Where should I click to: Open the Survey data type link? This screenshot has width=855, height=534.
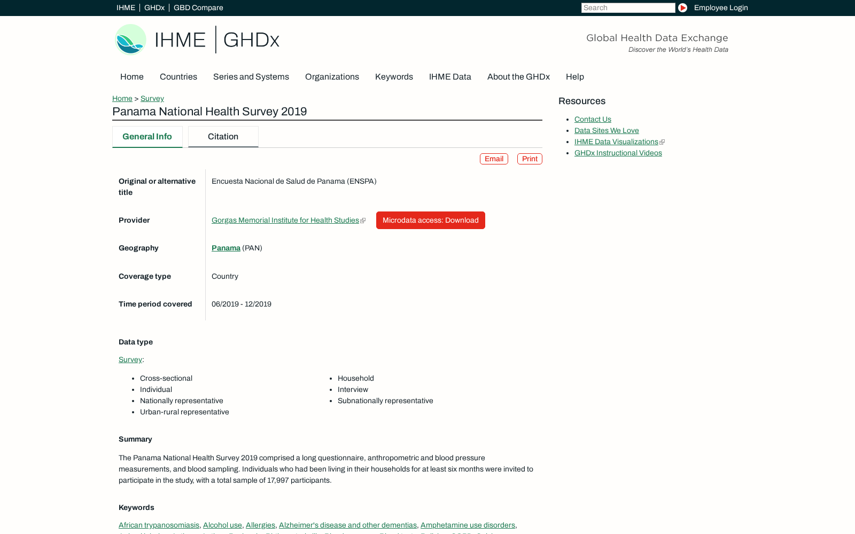pos(130,360)
